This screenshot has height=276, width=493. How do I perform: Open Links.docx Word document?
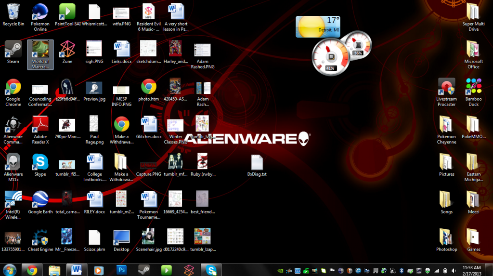(121, 52)
